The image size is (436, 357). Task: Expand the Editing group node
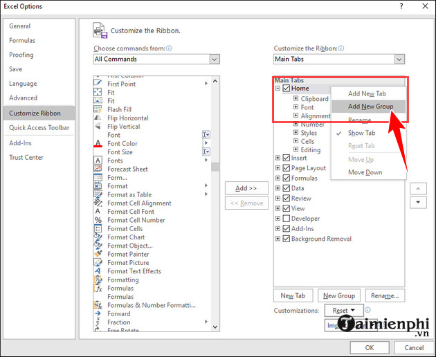pos(296,149)
